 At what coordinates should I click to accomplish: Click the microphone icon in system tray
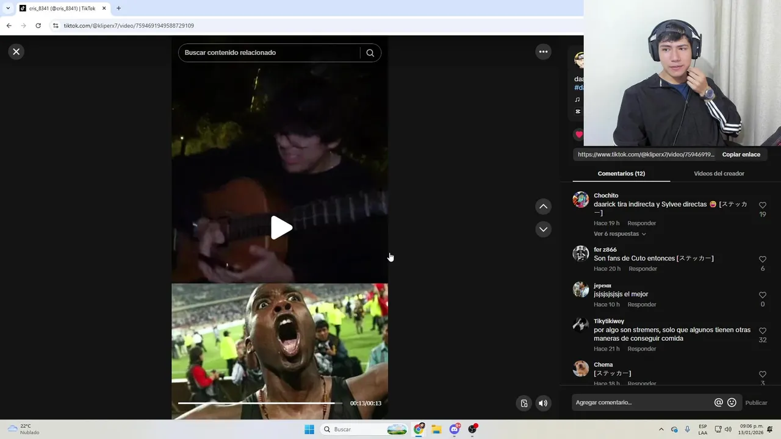[688, 429]
